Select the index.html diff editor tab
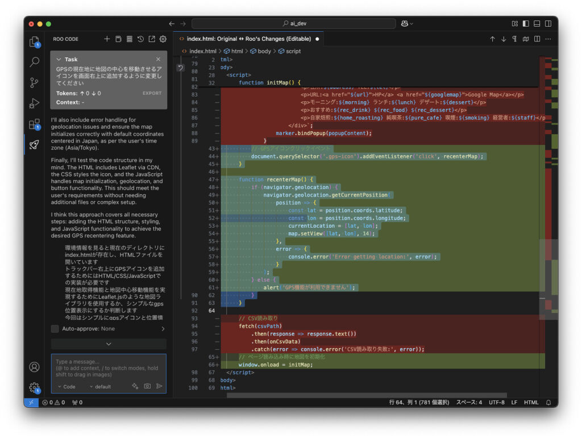The width and height of the screenshot is (582, 439). tap(245, 39)
